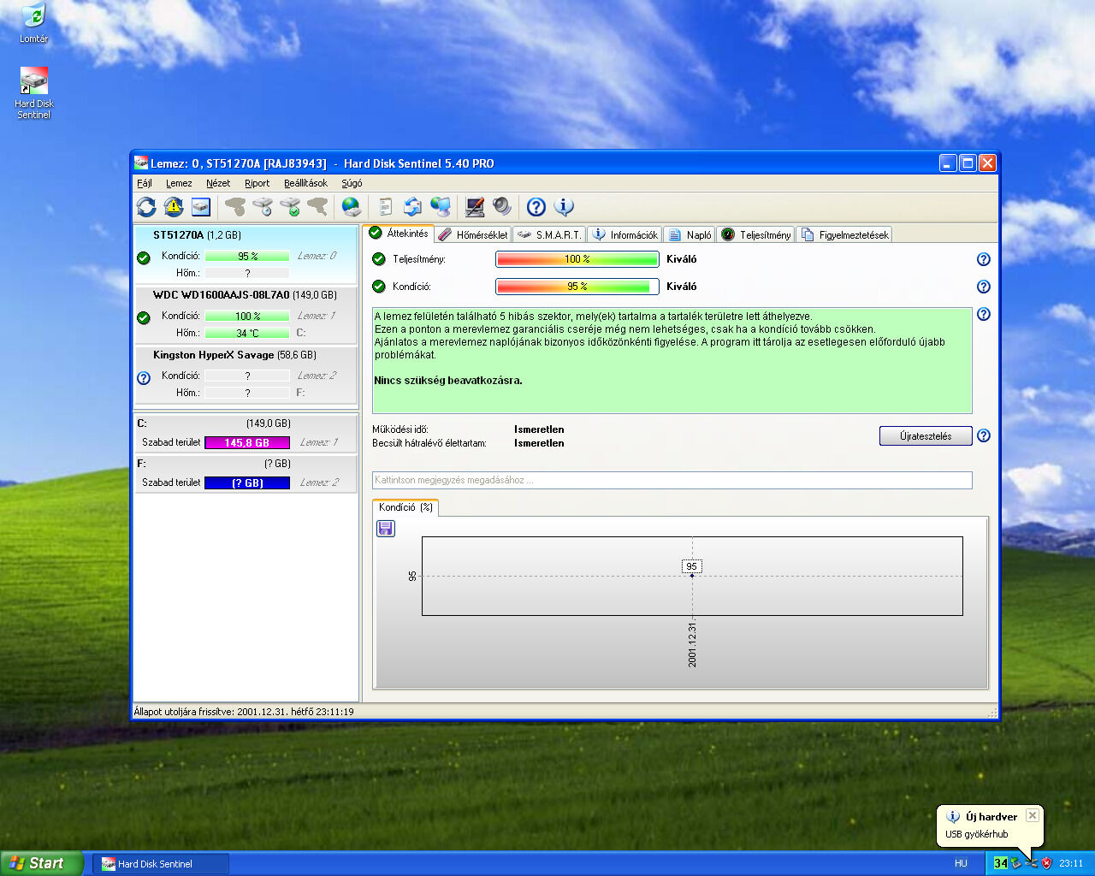Open the Lemez menu
Viewport: 1095px width, 876px height.
tap(179, 183)
